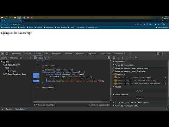Click the pretty print braces icon
The width and height of the screenshot is (169, 127).
click(35, 105)
